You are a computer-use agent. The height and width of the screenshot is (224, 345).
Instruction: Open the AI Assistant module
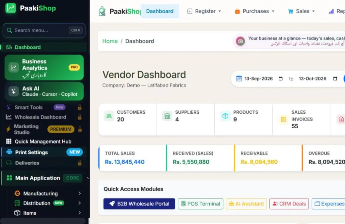point(246,204)
